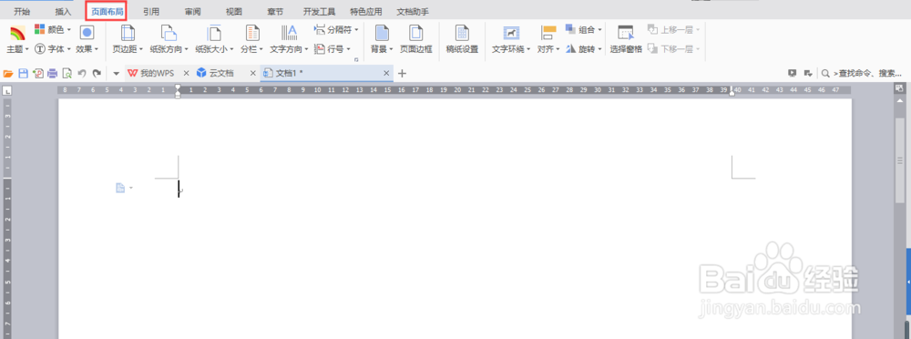Image resolution: width=911 pixels, height=339 pixels.
Task: Open the 颜色 theme colors dropdown
Action: pos(53,29)
